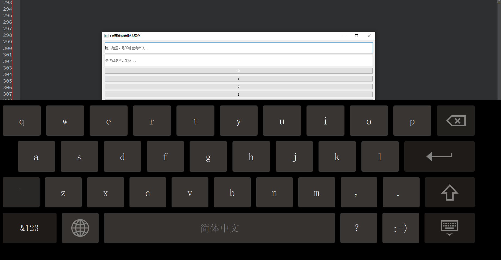
Task: Click the editor vertical scrollbar
Action: 499,50
